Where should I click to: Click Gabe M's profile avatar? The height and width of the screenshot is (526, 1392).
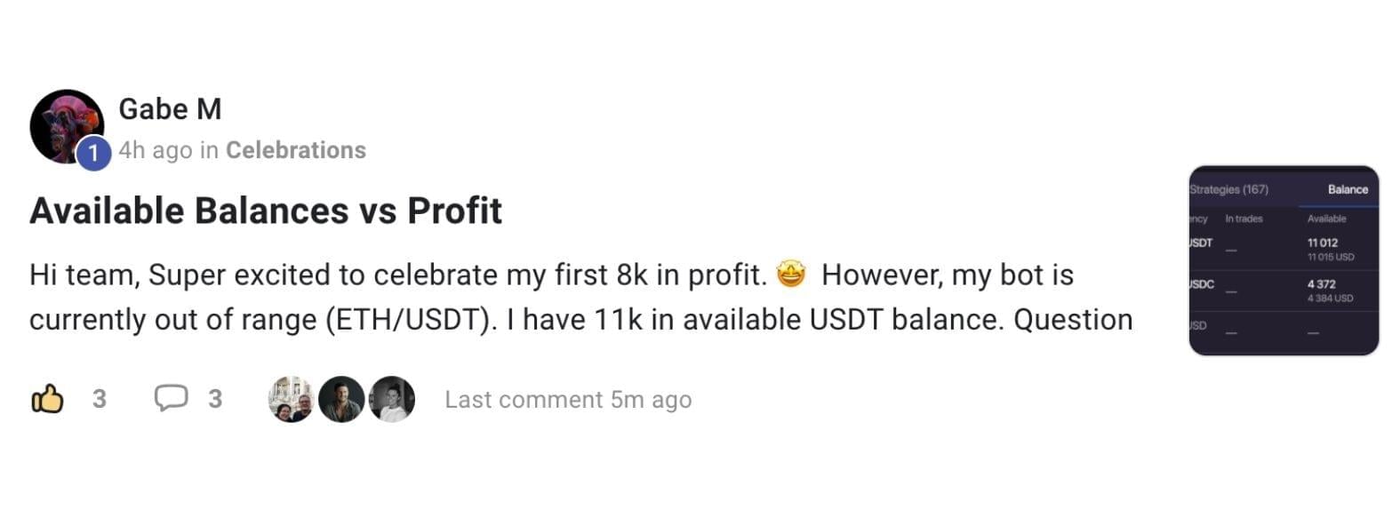click(x=66, y=125)
